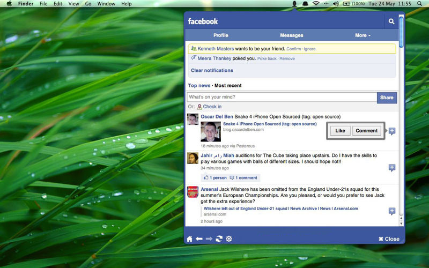Open Meera Thankey's profile name link
Screen dimensions: 429x268
(214, 58)
